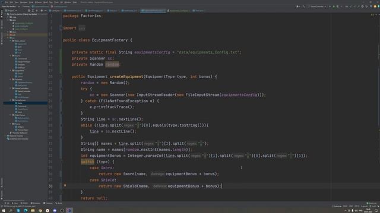Click the Windows taskbar search icon

coord(11,211)
